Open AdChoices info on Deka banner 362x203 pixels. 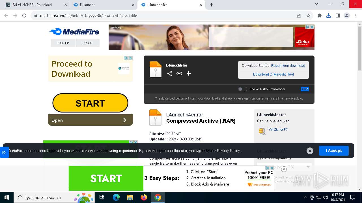click(x=308, y=27)
